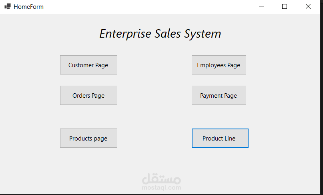Open the Orders Page
The width and height of the screenshot is (323, 195).
click(88, 95)
